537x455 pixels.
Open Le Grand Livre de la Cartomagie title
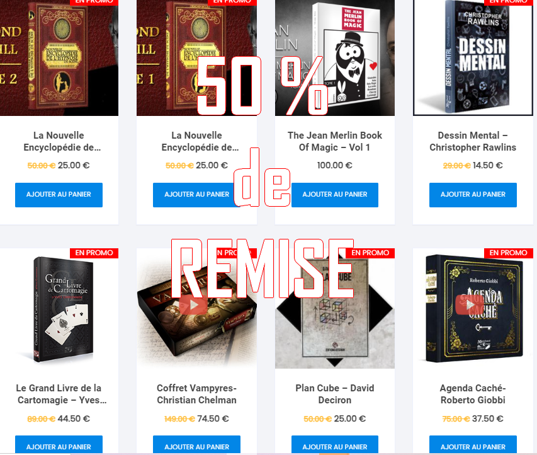pyautogui.click(x=59, y=394)
